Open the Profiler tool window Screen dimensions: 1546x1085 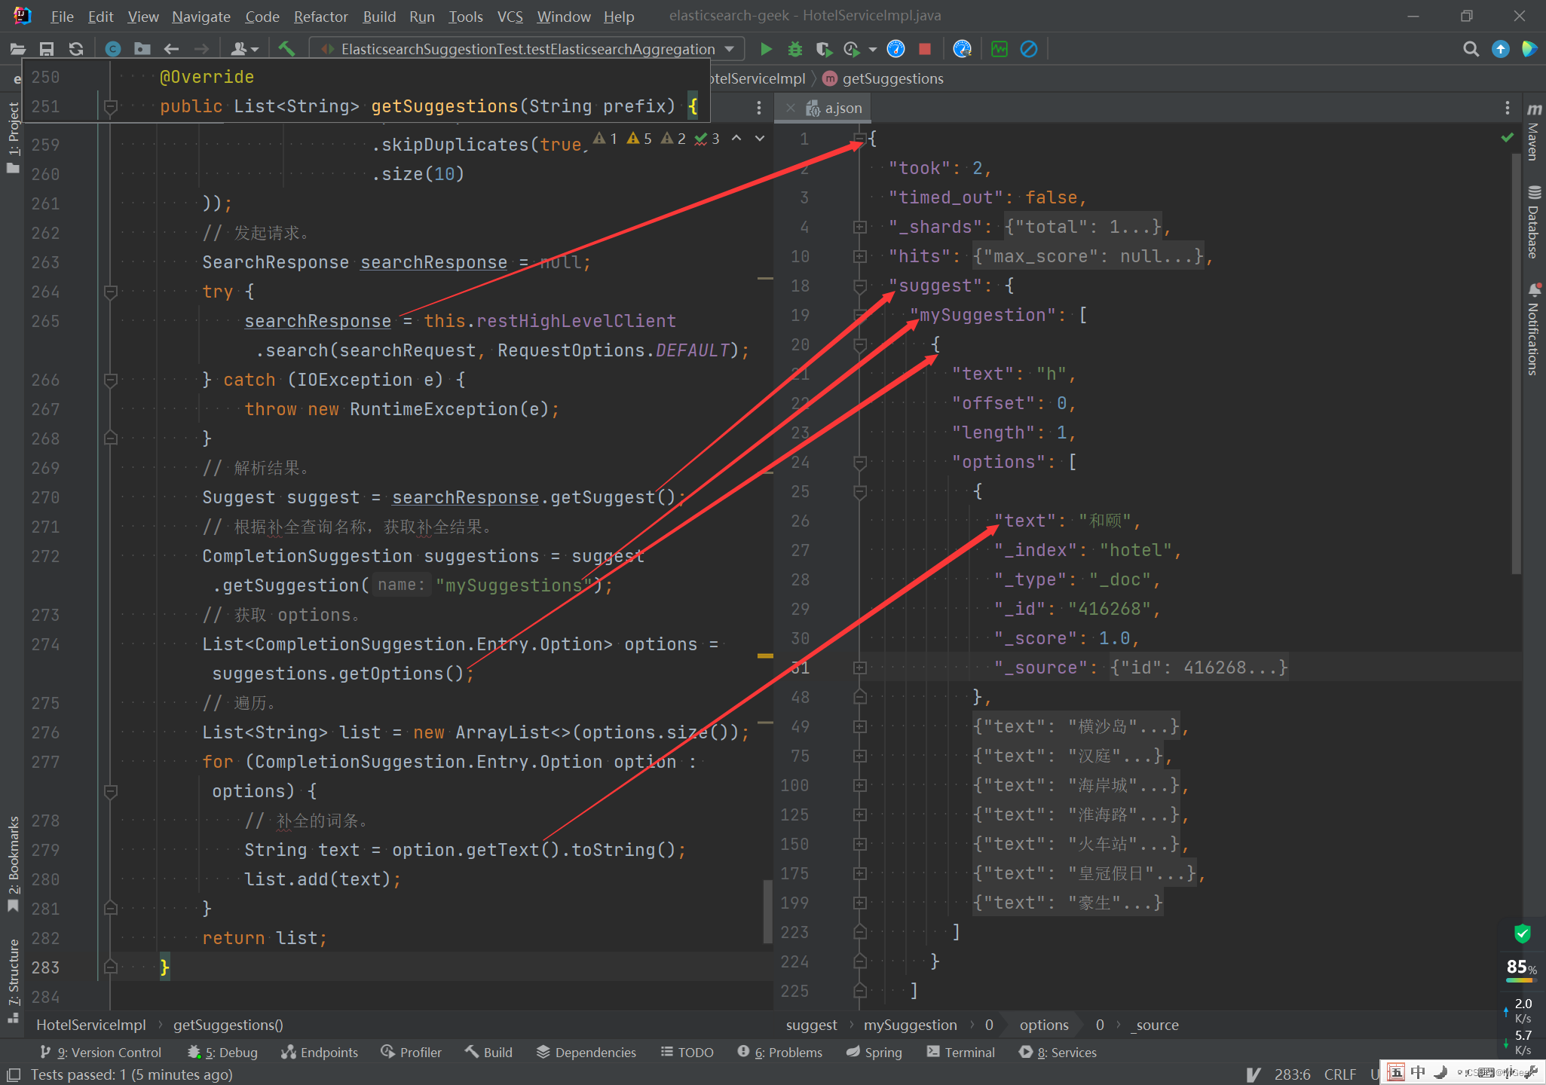[x=411, y=1052]
